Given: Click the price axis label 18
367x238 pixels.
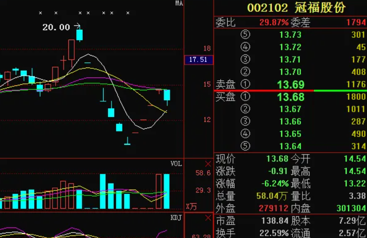Looking at the screenshot, I should click(x=207, y=49).
